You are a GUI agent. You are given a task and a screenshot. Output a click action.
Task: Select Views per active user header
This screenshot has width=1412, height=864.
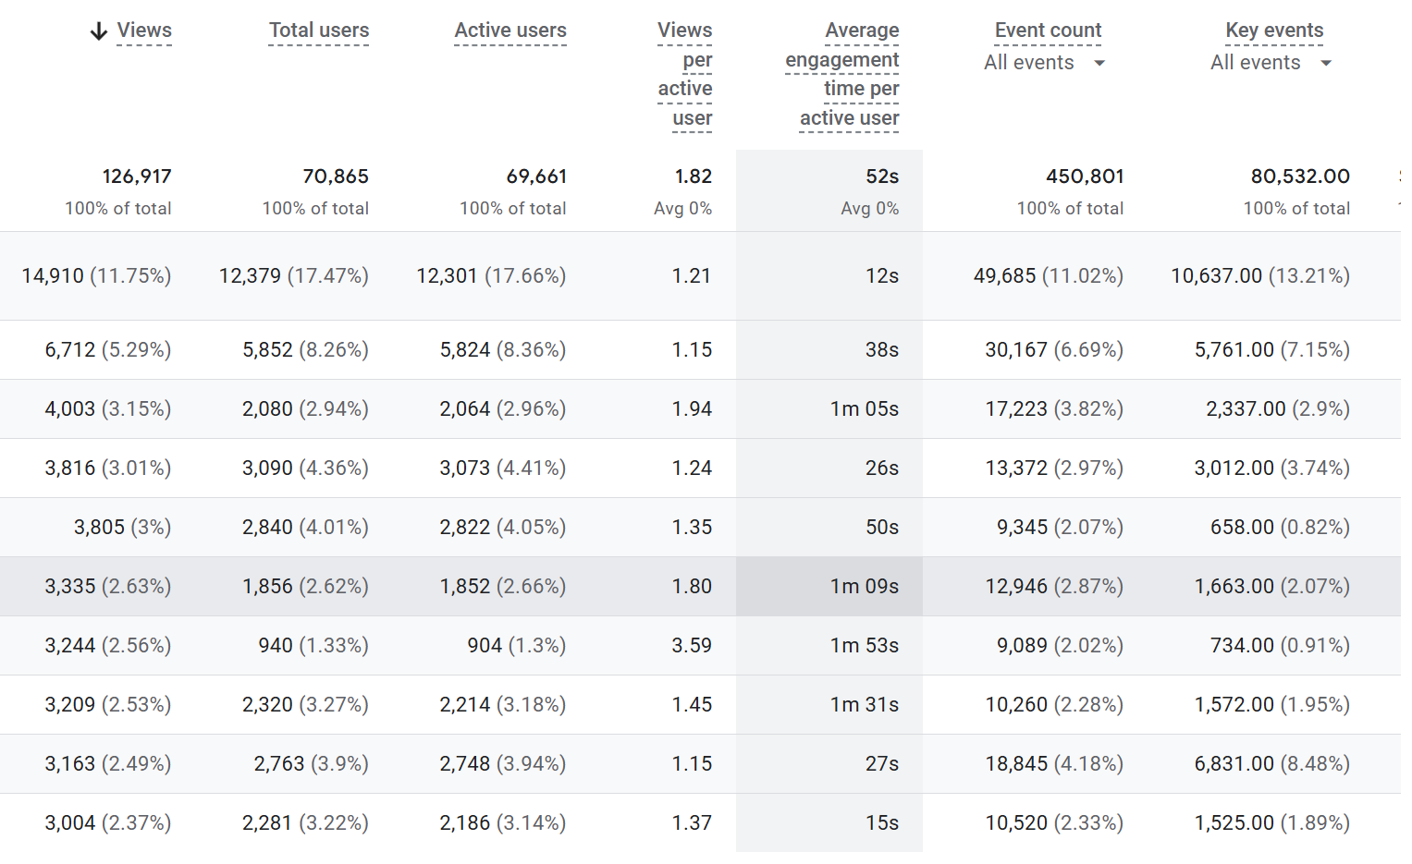point(685,74)
